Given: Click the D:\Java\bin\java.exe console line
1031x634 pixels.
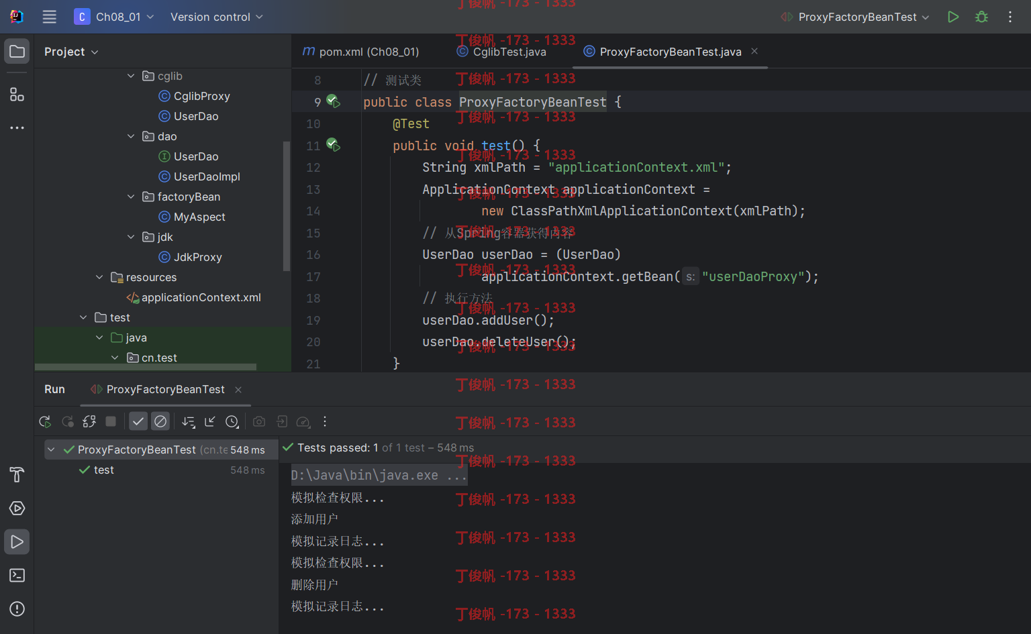Looking at the screenshot, I should pos(379,475).
